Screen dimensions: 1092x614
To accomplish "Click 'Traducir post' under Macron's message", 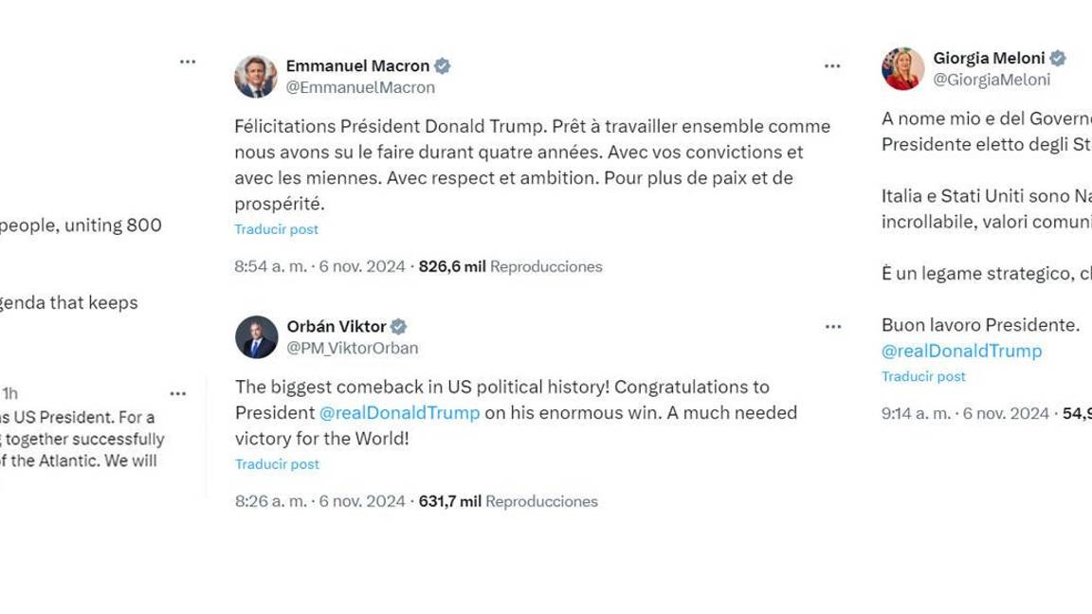I will (275, 229).
